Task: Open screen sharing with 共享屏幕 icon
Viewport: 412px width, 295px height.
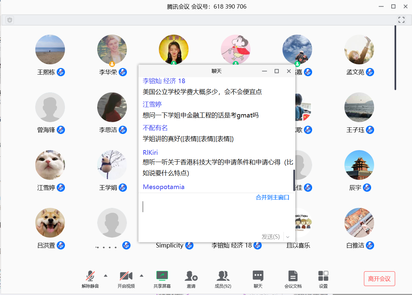Action: (x=162, y=276)
